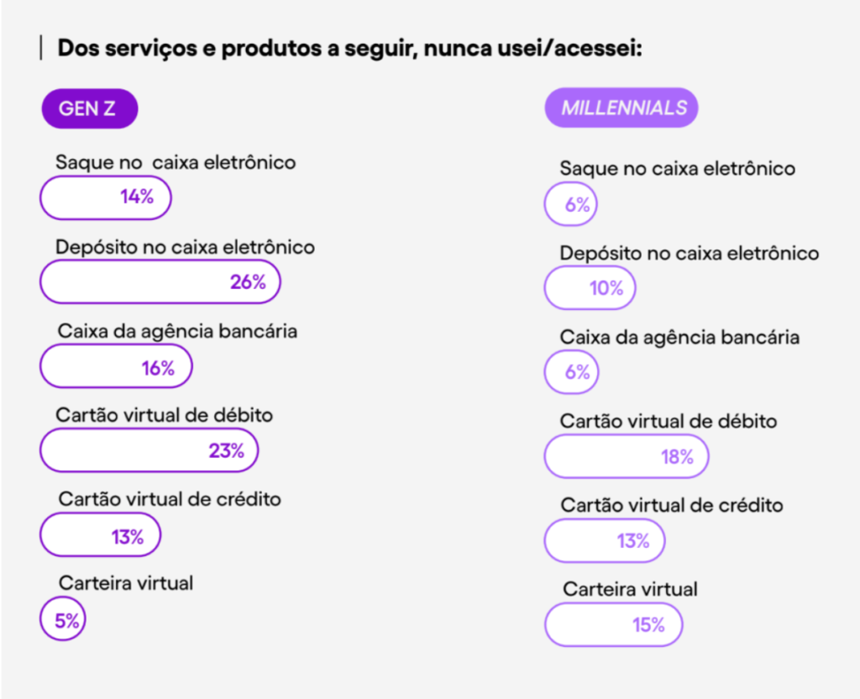Click the chart title heading text
860x699 pixels.
click(349, 48)
